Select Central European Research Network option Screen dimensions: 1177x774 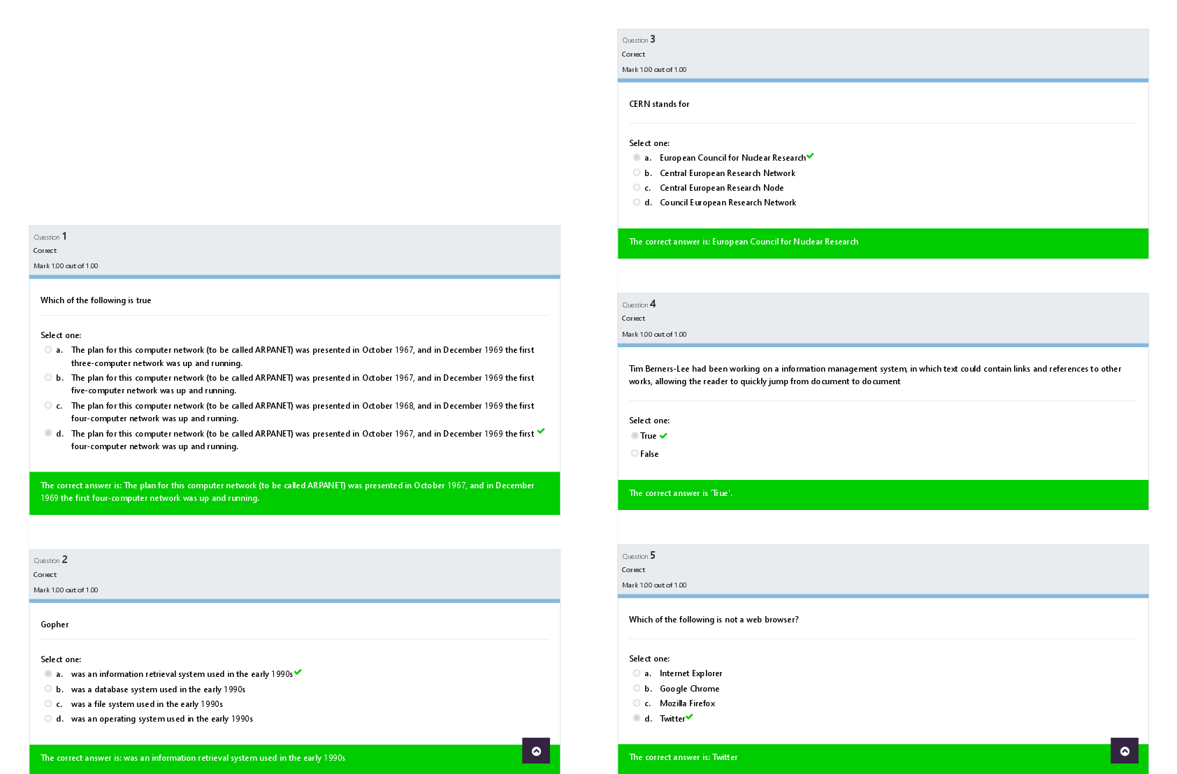637,173
